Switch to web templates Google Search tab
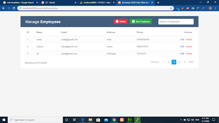The image size is (219, 123). [20, 3]
